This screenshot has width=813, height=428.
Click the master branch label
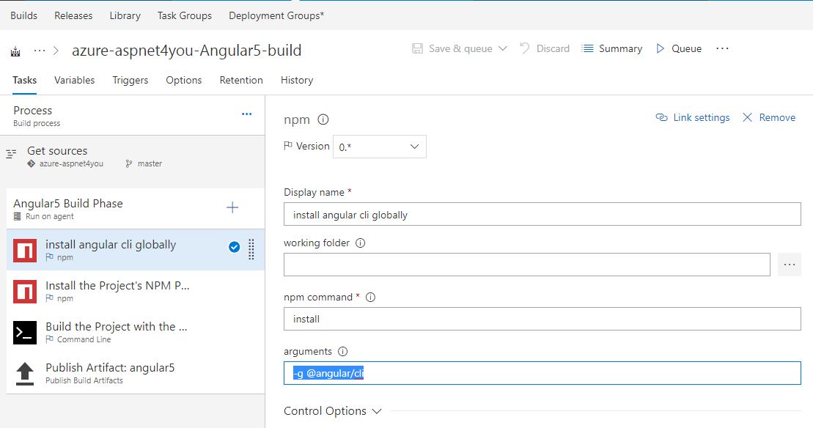point(150,163)
